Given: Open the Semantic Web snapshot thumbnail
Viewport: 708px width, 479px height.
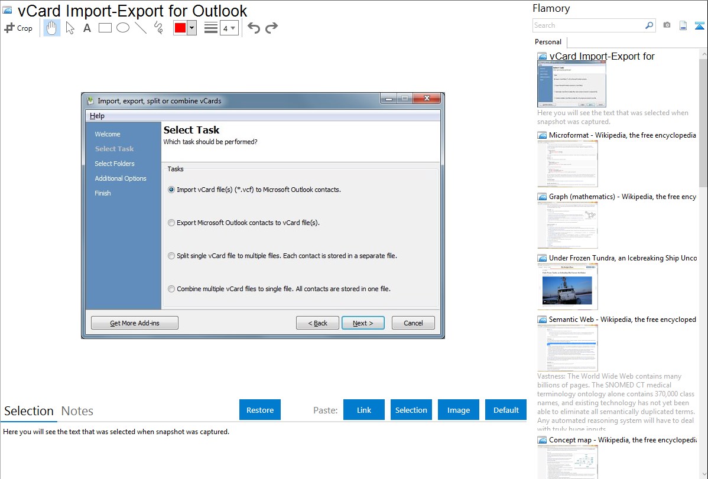Looking at the screenshot, I should point(567,348).
